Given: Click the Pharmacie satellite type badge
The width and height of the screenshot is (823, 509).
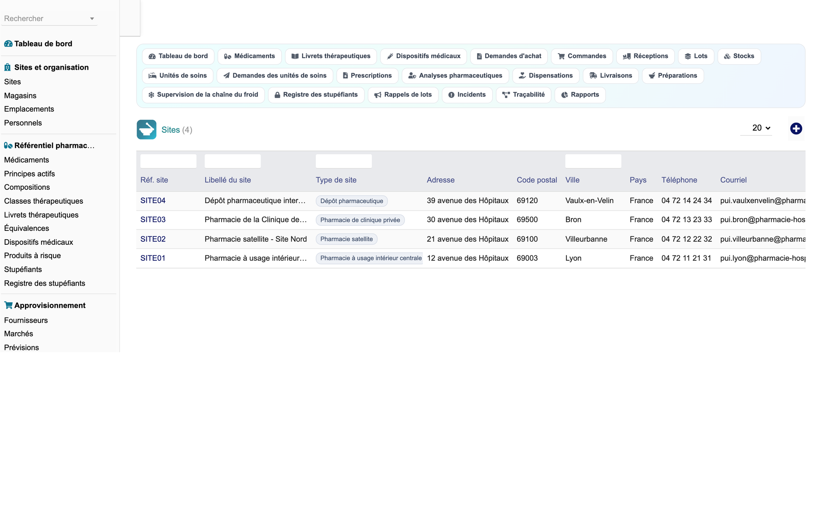Looking at the screenshot, I should click(346, 239).
